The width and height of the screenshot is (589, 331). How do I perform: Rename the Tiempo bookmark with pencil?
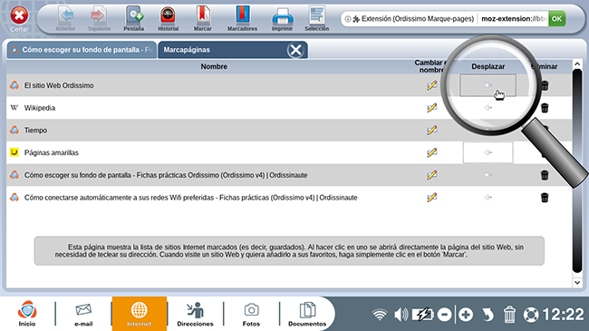tap(432, 131)
